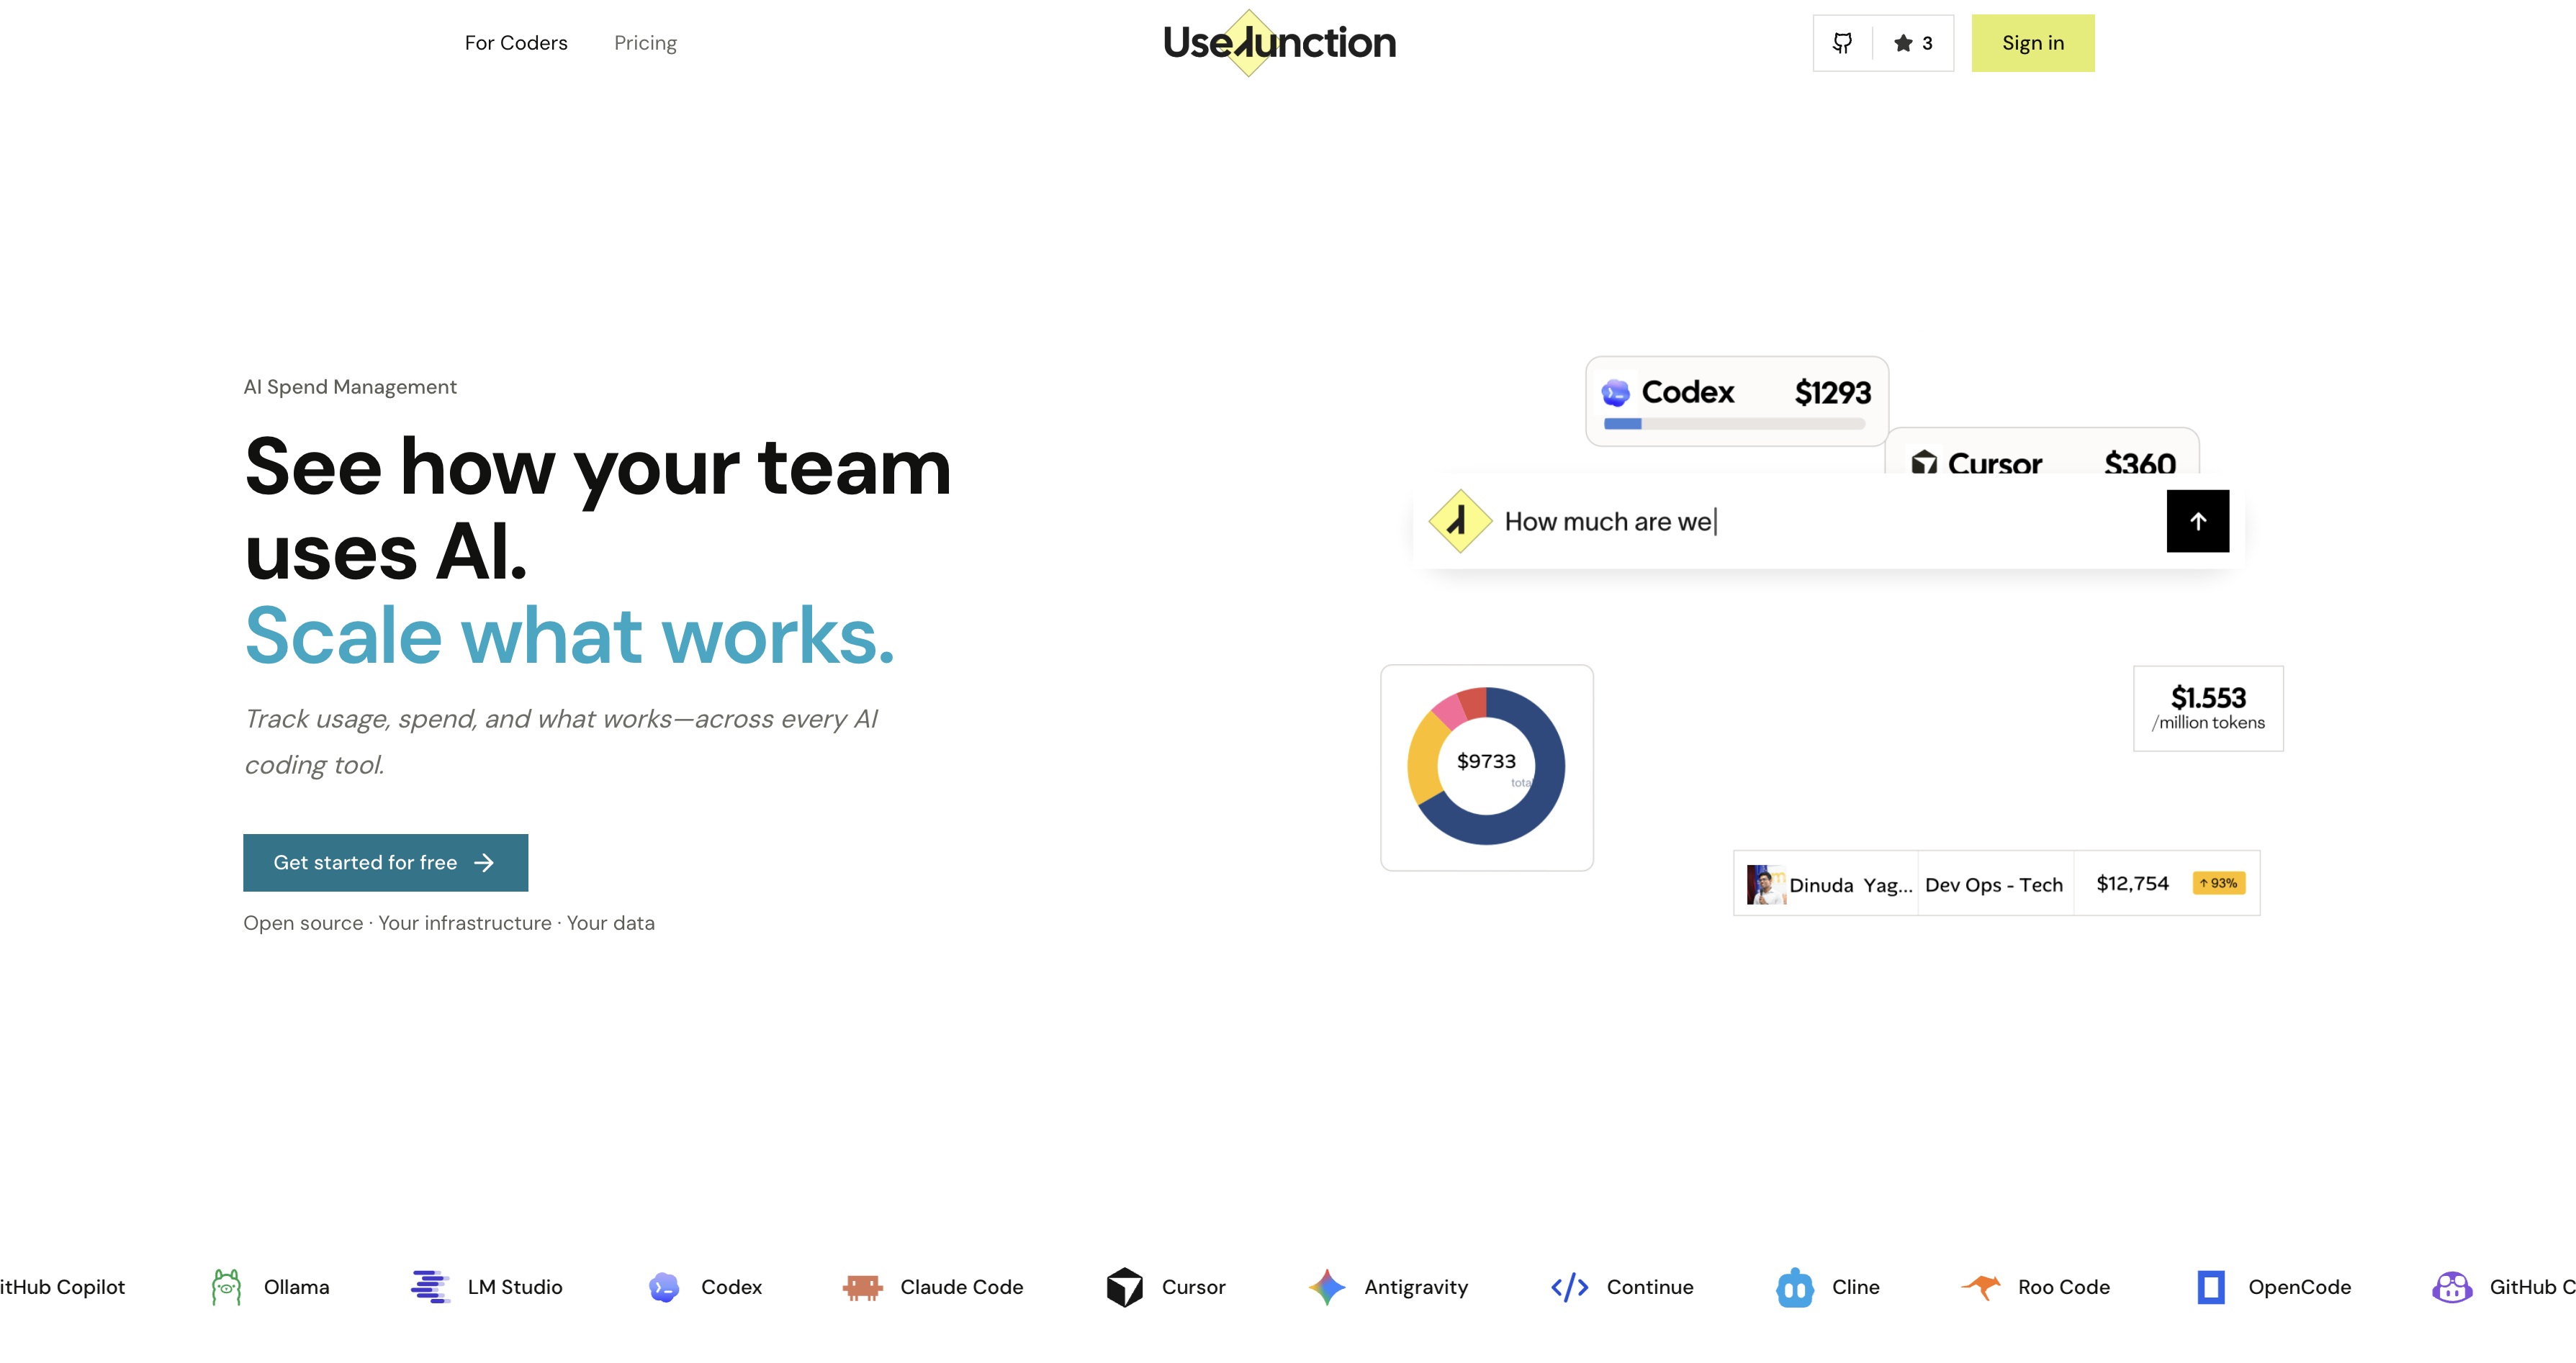Click the "AI Spend Management" text

coord(350,386)
